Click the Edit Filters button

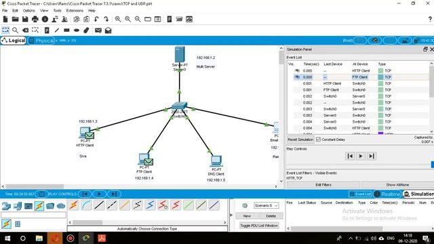tap(323, 185)
